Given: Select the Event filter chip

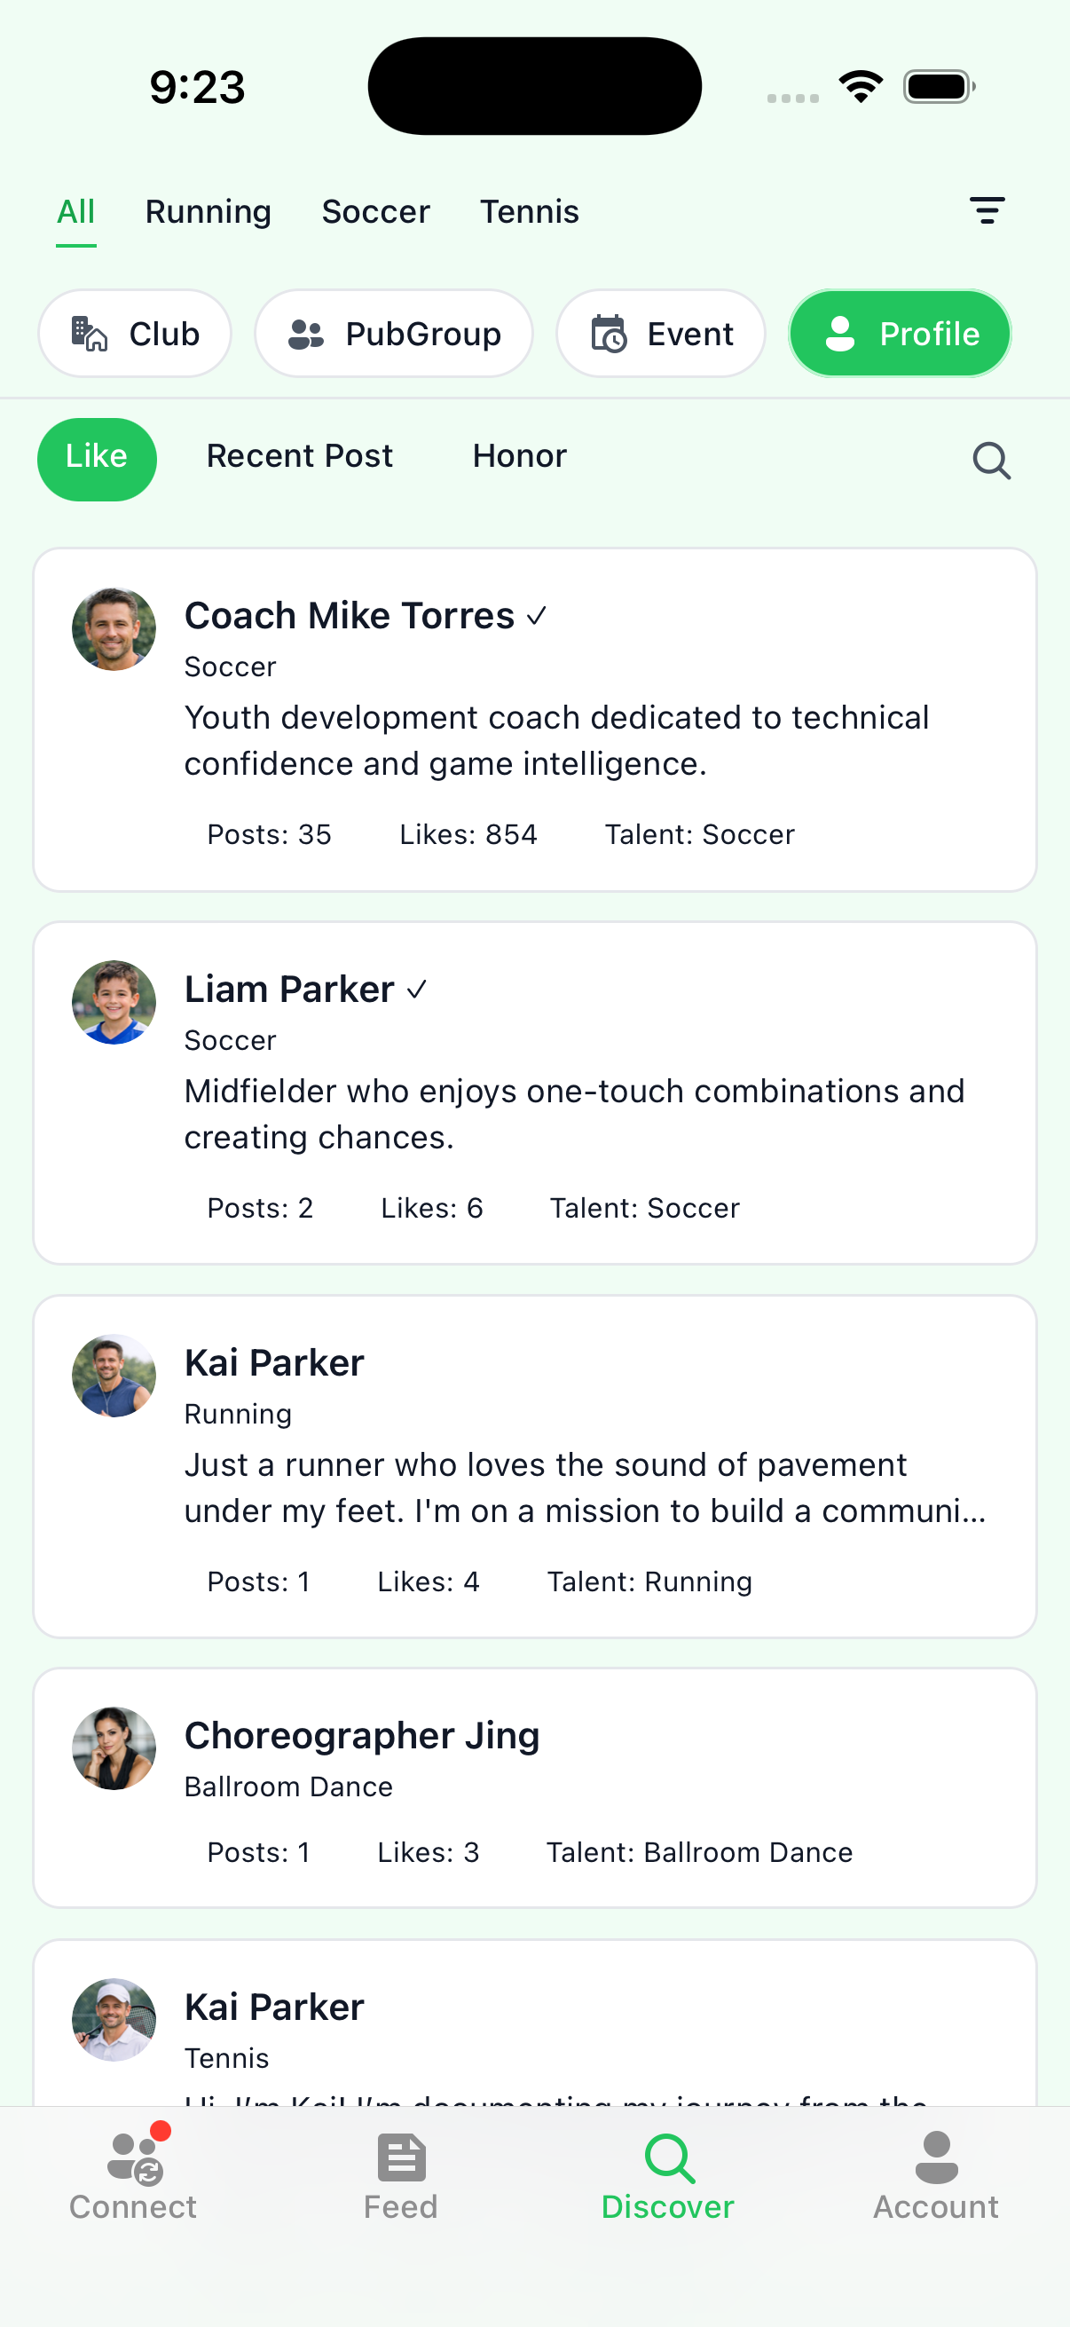Looking at the screenshot, I should pos(661,334).
